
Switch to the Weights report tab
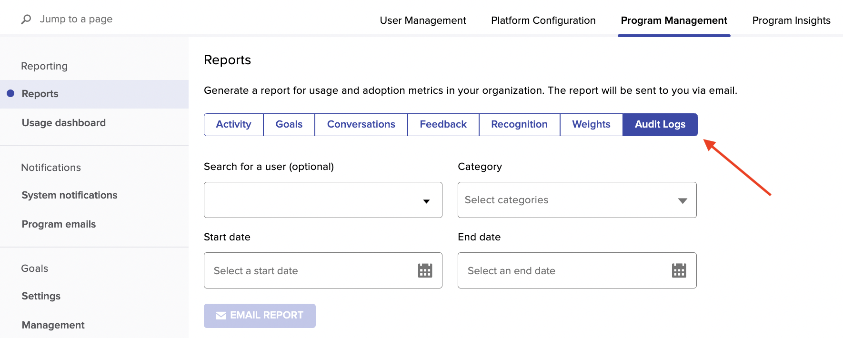pos(591,124)
